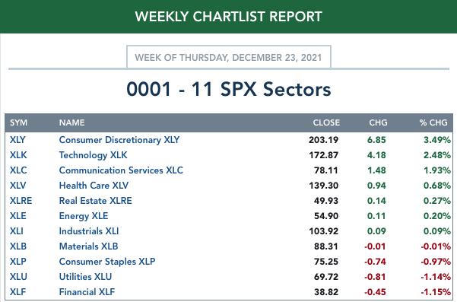Click the week date box
This screenshot has height=302, width=457.
pyautogui.click(x=229, y=57)
